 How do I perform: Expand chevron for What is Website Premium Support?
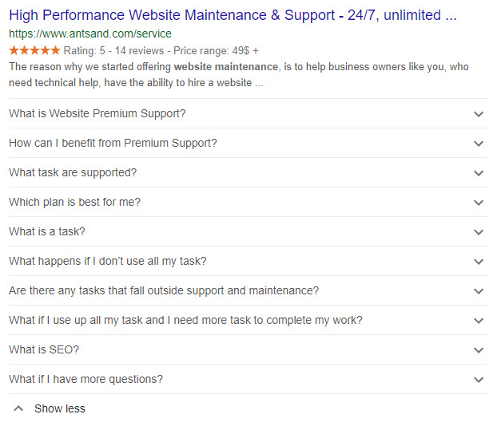479,114
